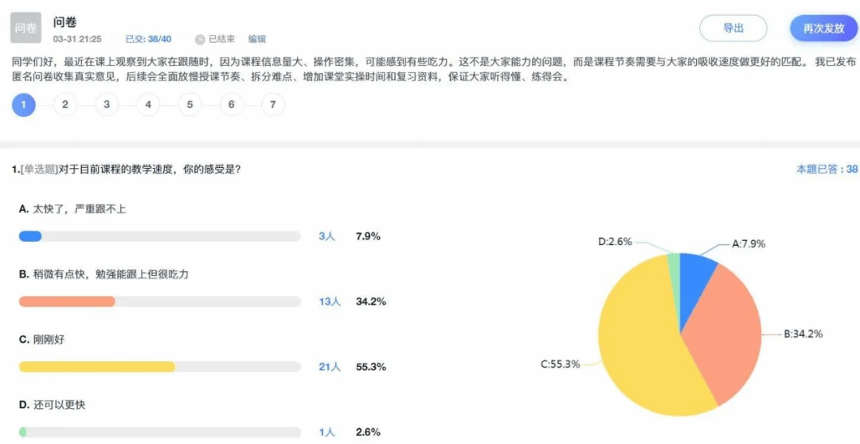Jump to question 3 circle

(x=107, y=105)
